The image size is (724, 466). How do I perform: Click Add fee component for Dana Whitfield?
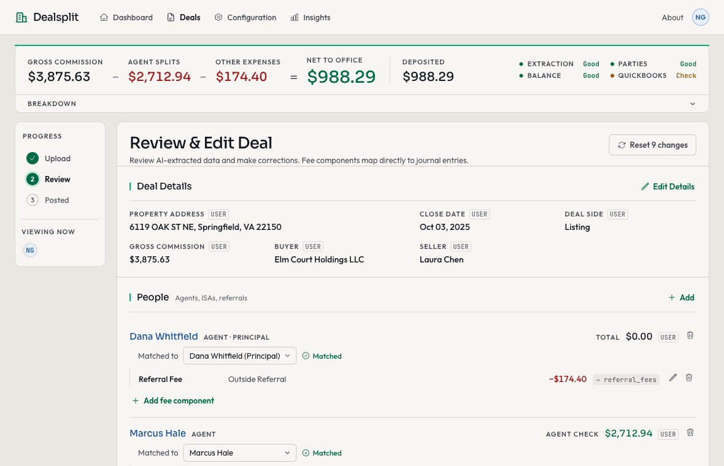[173, 400]
